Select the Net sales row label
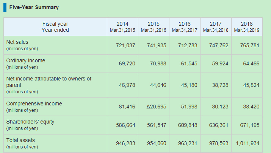271x153 pixels. 17,42
